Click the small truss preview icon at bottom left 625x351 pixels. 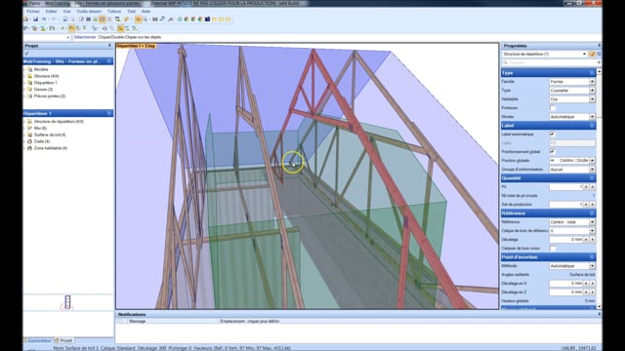pos(67,302)
